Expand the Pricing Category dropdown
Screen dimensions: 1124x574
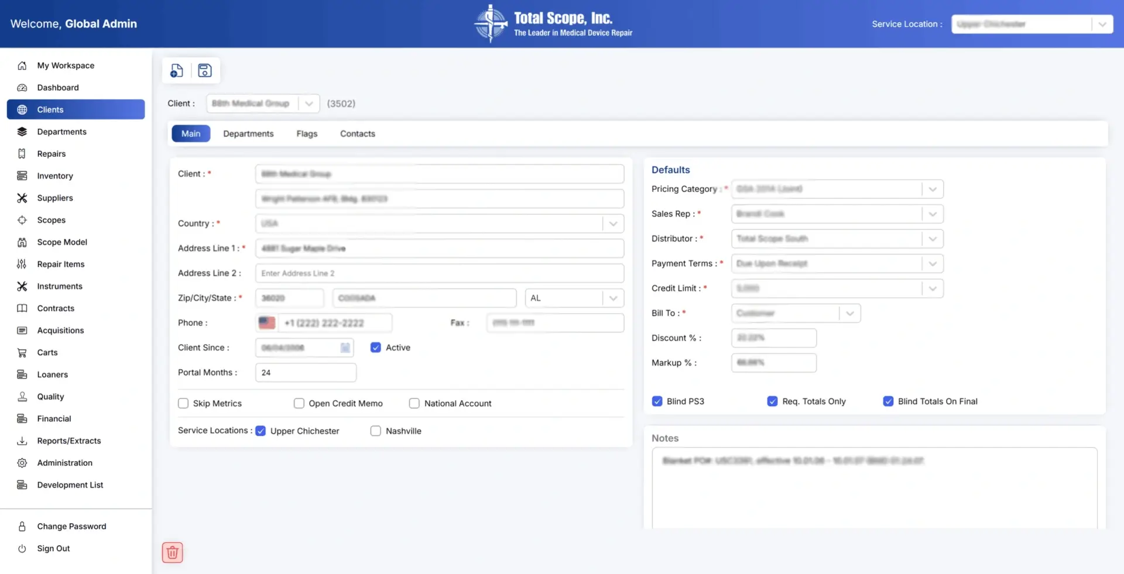point(933,189)
